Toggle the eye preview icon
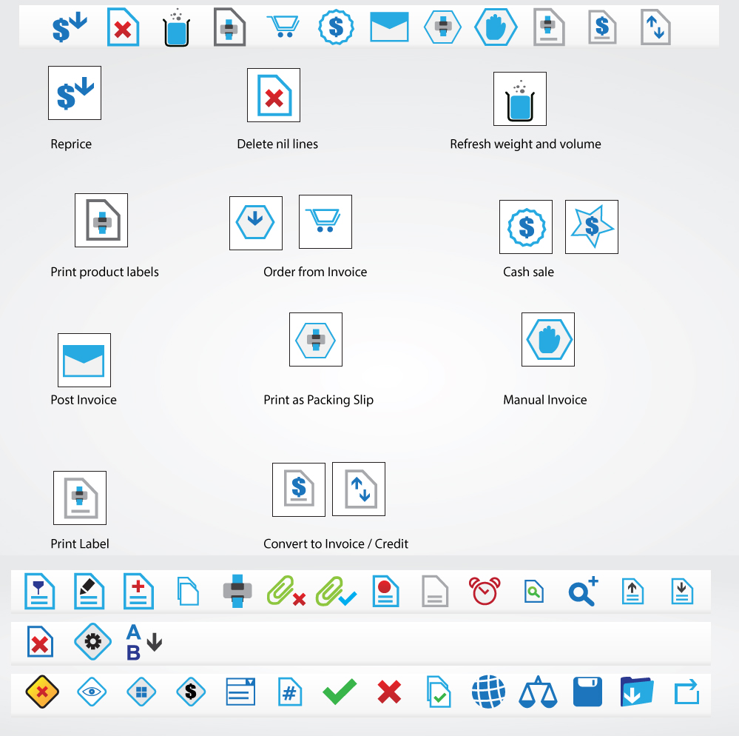This screenshot has width=739, height=736. (x=92, y=692)
